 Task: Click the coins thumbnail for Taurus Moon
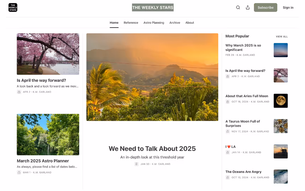pos(281,126)
